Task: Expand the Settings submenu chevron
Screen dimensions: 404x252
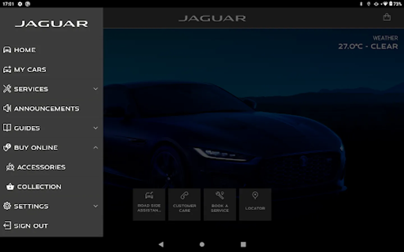Action: tap(96, 206)
